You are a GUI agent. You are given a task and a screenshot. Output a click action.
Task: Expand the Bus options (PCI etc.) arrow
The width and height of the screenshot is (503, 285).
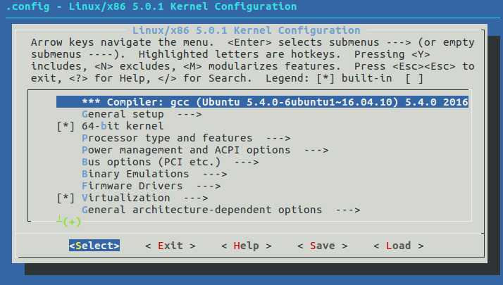(x=247, y=162)
